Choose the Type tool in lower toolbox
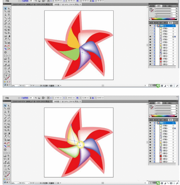 point(9,112)
